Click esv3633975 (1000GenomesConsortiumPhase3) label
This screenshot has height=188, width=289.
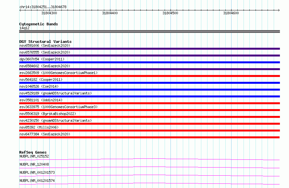[58, 107]
